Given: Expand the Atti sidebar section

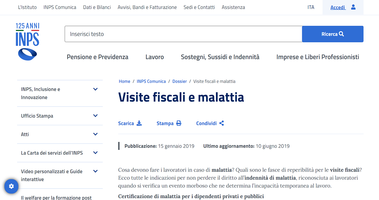Looking at the screenshot, I should [95, 134].
